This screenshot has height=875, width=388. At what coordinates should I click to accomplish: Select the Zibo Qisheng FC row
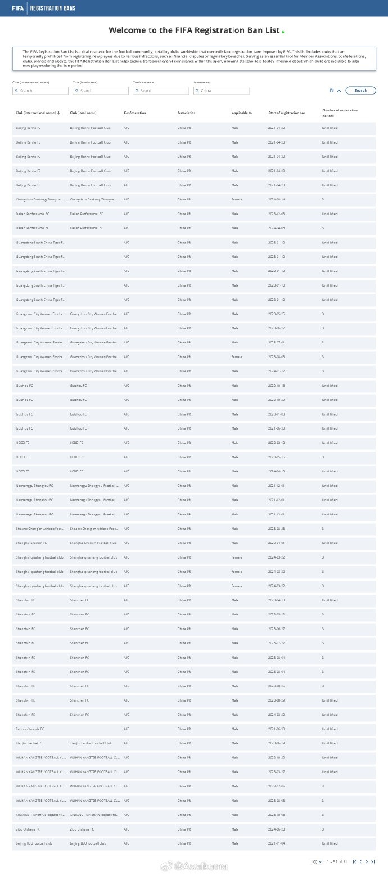point(194,829)
